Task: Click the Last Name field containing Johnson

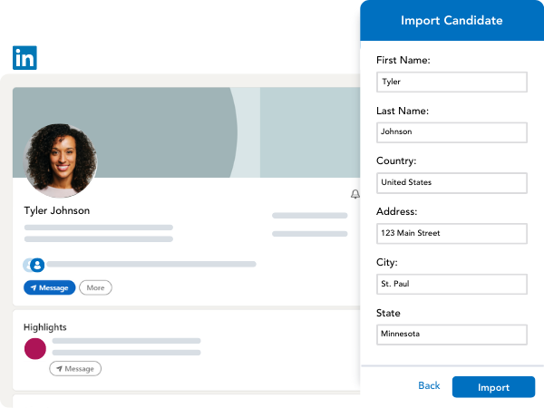Action: (x=452, y=131)
